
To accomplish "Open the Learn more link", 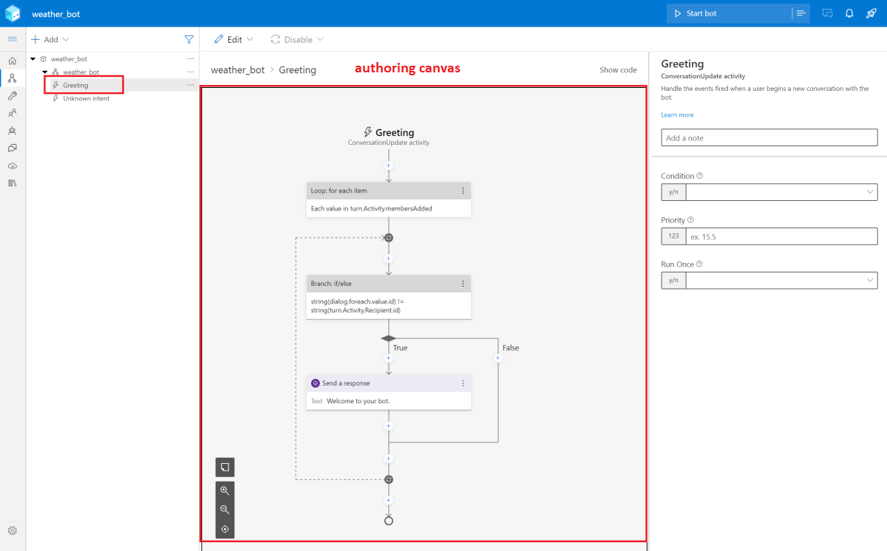I will click(x=677, y=115).
